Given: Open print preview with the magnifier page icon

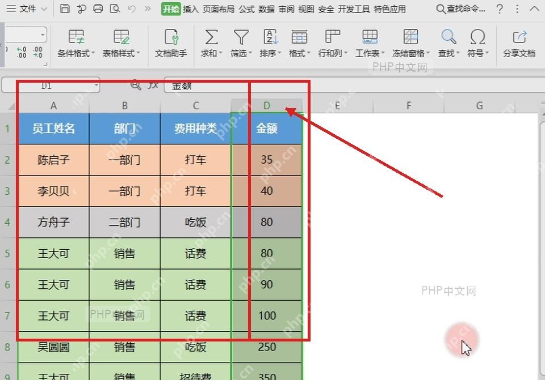Looking at the screenshot, I should [x=115, y=8].
